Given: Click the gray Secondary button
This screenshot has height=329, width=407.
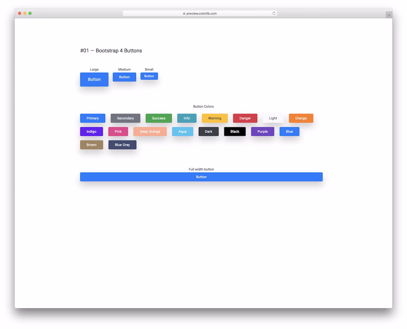Looking at the screenshot, I should click(125, 118).
